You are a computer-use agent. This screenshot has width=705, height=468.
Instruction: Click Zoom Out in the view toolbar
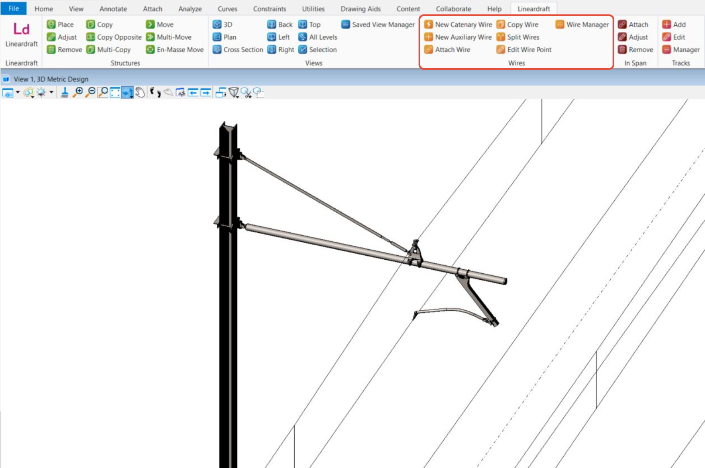90,92
